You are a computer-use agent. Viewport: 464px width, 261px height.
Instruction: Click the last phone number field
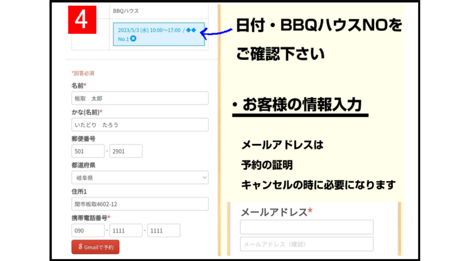pos(164,231)
